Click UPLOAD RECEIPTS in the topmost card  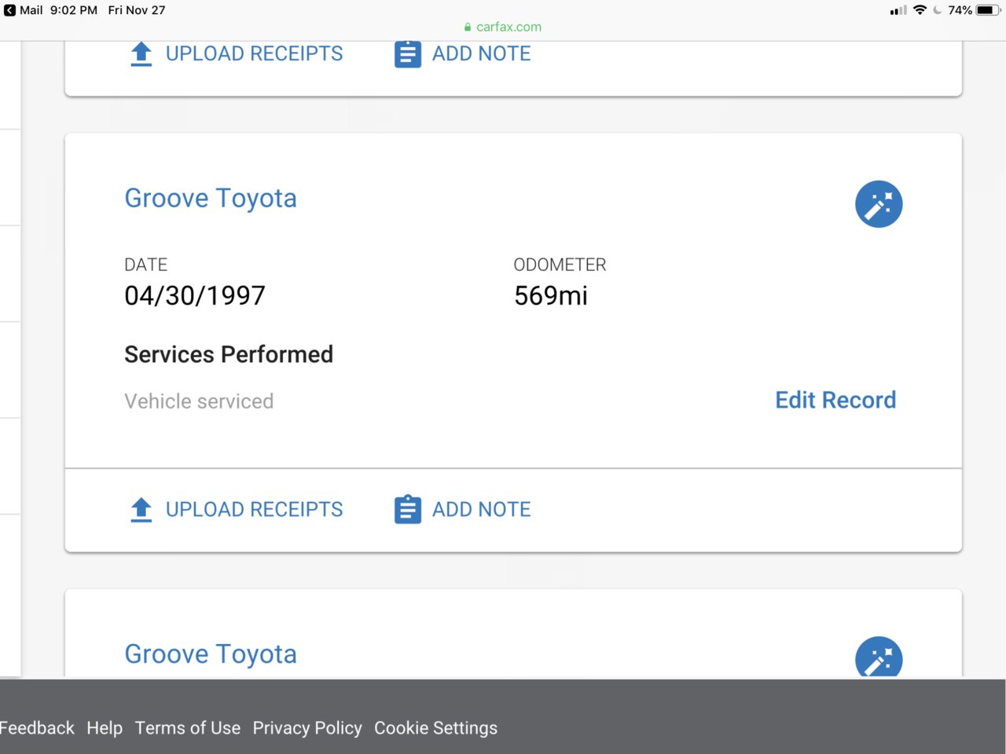254,54
